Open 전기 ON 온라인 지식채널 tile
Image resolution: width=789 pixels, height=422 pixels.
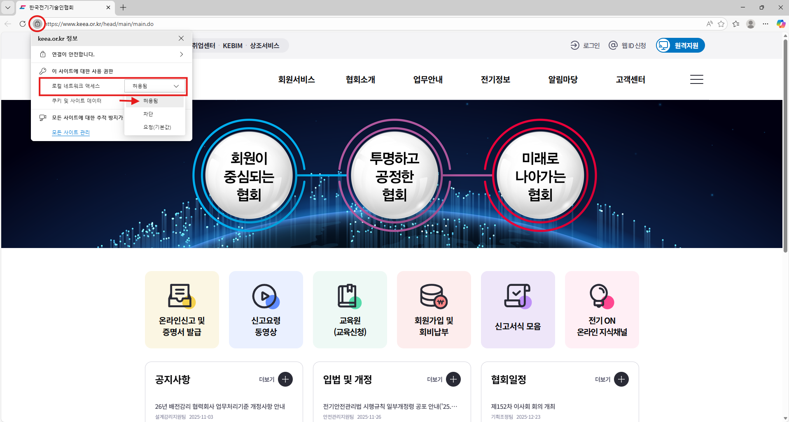point(602,309)
